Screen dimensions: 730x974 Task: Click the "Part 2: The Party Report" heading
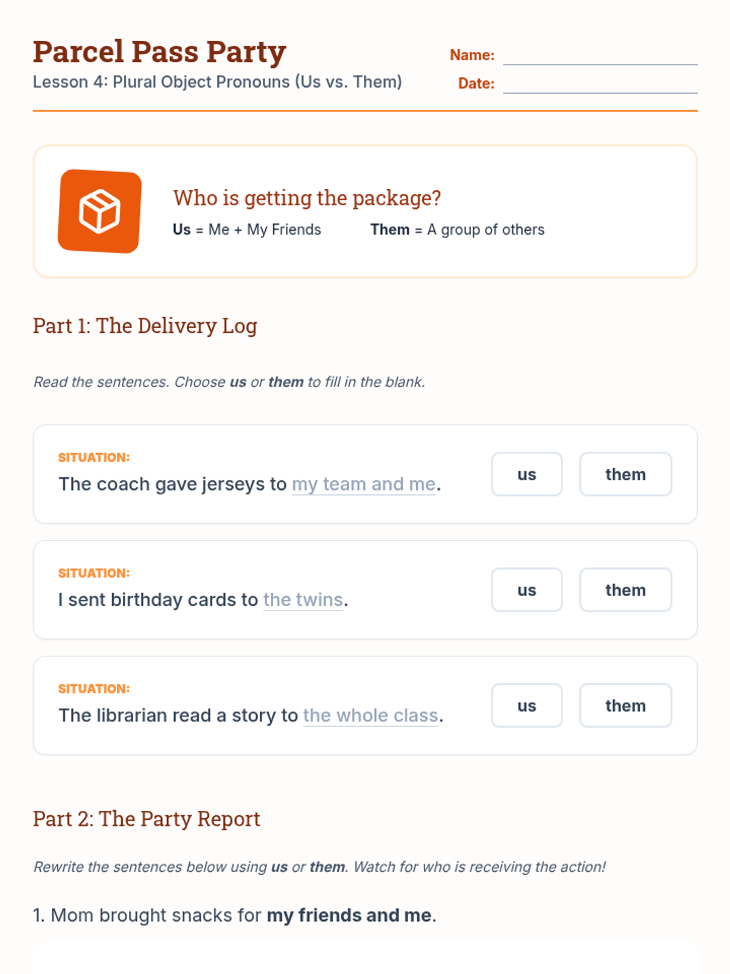click(147, 819)
